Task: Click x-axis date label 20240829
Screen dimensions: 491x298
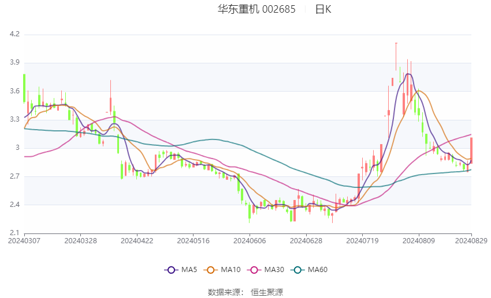Action: tap(471, 241)
